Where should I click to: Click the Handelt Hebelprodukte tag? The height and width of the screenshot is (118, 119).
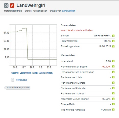click(17, 88)
